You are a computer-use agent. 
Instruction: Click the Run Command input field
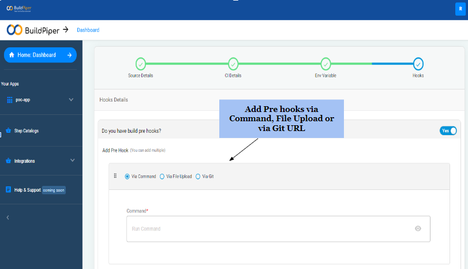278,229
